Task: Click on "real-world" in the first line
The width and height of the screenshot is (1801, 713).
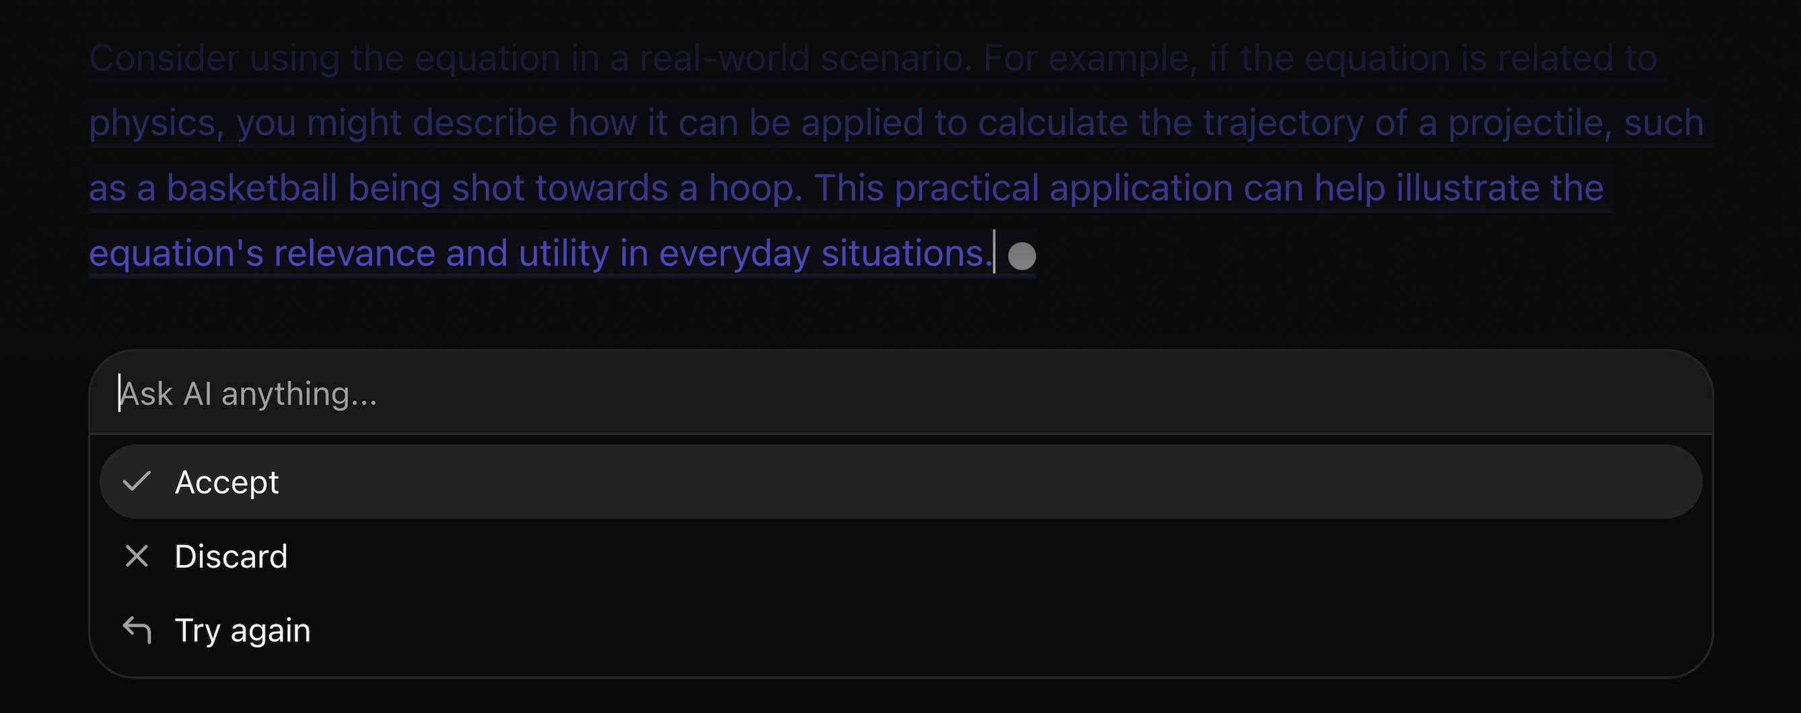Action: 724,58
